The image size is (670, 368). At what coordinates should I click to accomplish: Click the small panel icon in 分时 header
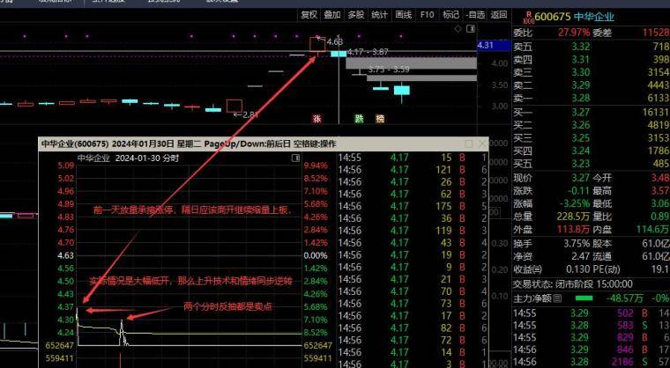coord(295,158)
